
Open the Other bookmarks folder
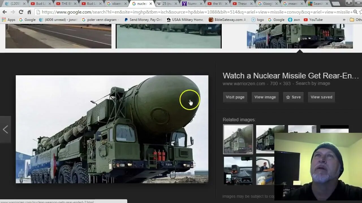point(355,20)
